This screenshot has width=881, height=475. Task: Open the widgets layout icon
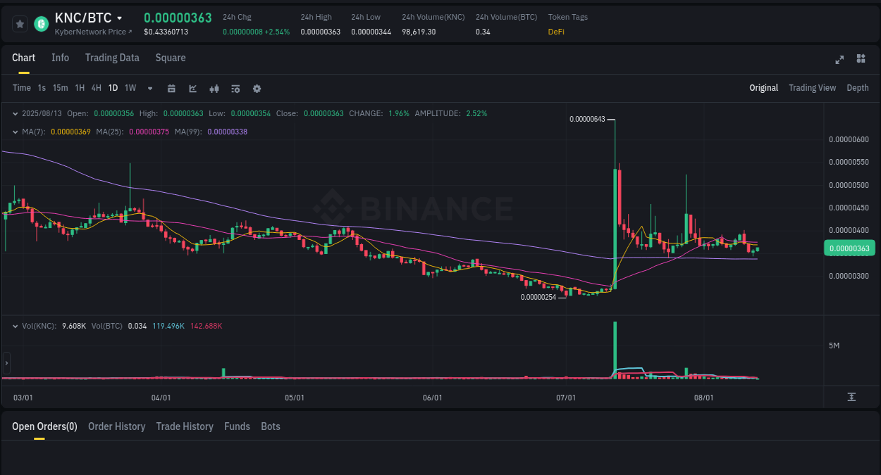pos(861,60)
